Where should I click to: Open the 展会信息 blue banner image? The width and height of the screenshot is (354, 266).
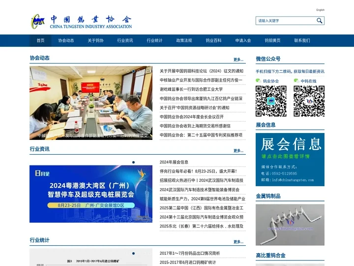tap(290, 160)
